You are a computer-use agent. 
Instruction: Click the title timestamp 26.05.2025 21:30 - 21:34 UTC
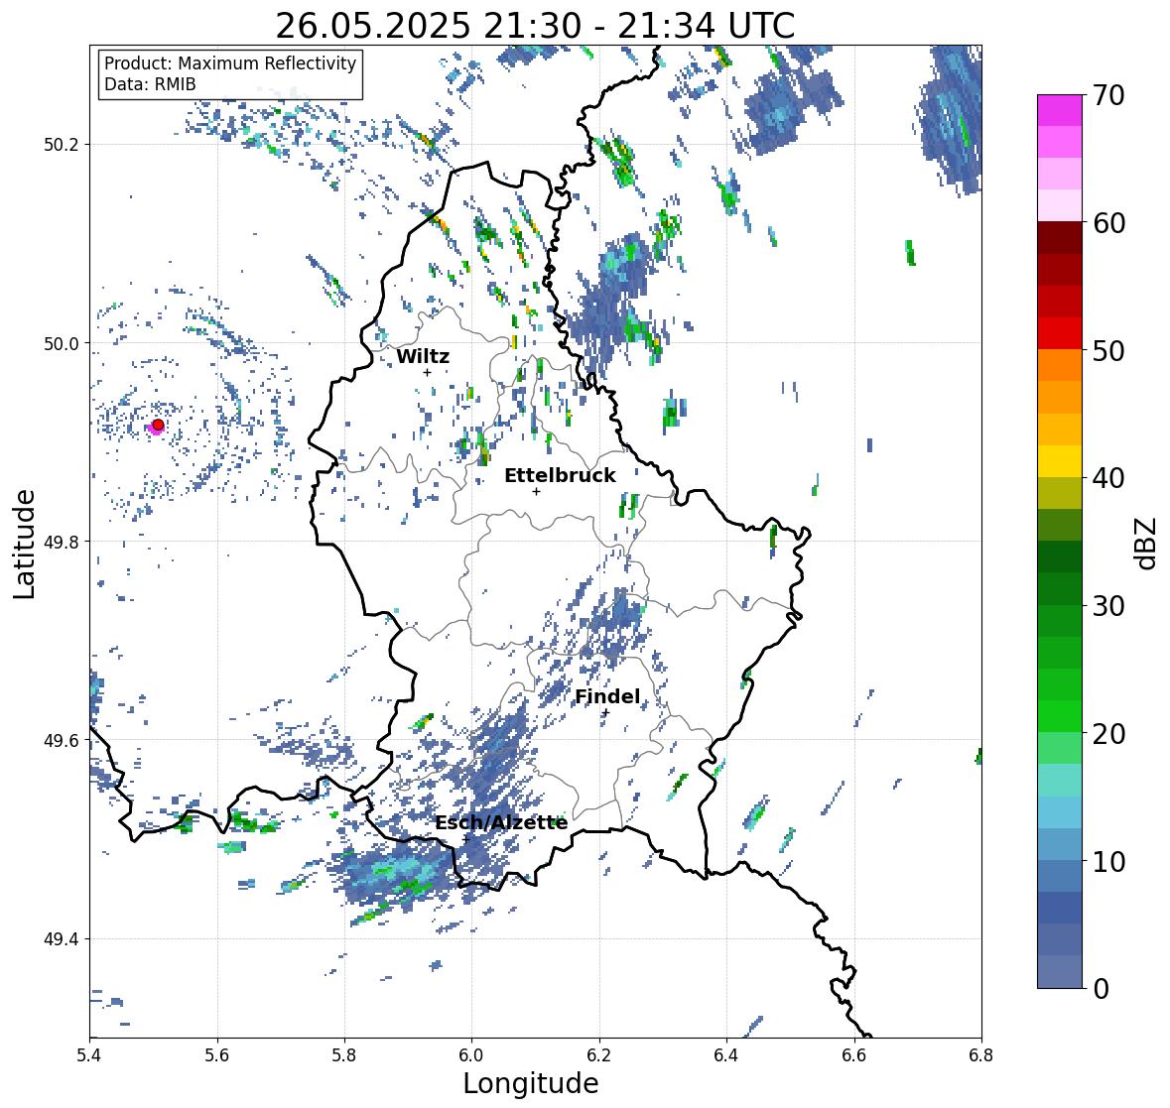click(x=535, y=26)
